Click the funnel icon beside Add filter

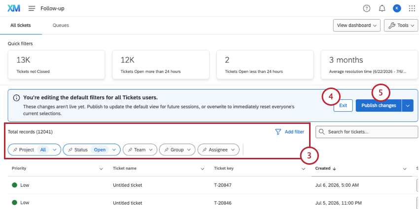278,132
